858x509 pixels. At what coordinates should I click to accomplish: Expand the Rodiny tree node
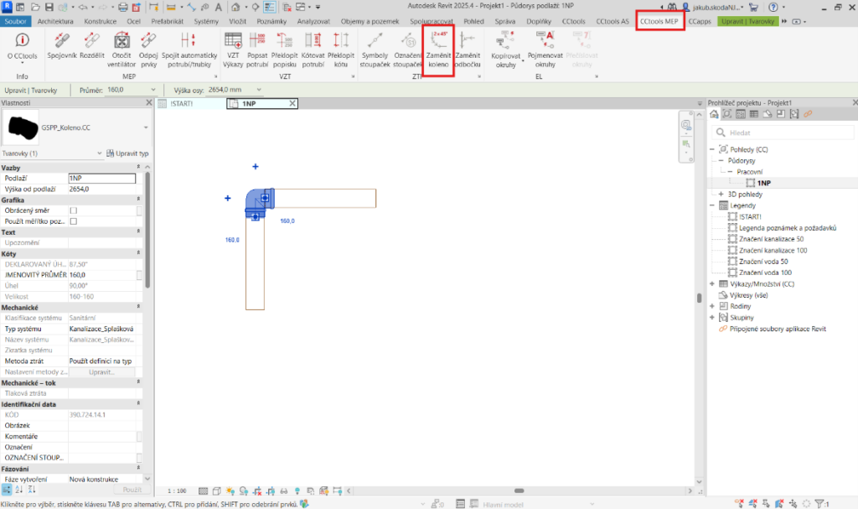pos(712,306)
